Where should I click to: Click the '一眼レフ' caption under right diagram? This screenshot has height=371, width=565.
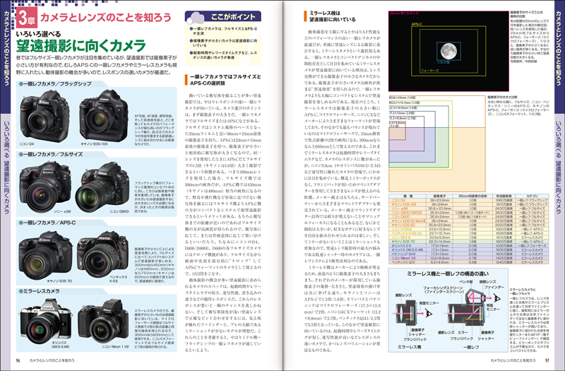[470, 347]
